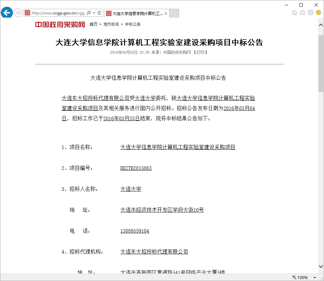Screen dimensions: 324x281
Task: Click the address 大连市经济技术开发区学府大街10号
Action: coord(162,210)
